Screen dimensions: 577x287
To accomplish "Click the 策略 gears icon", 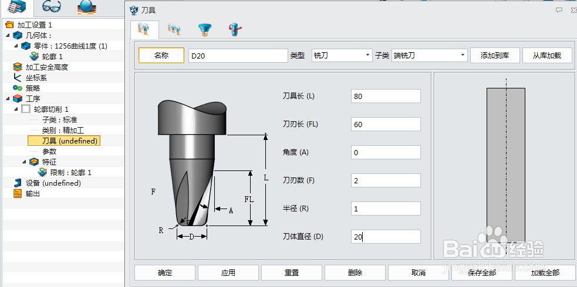I will click(x=17, y=88).
